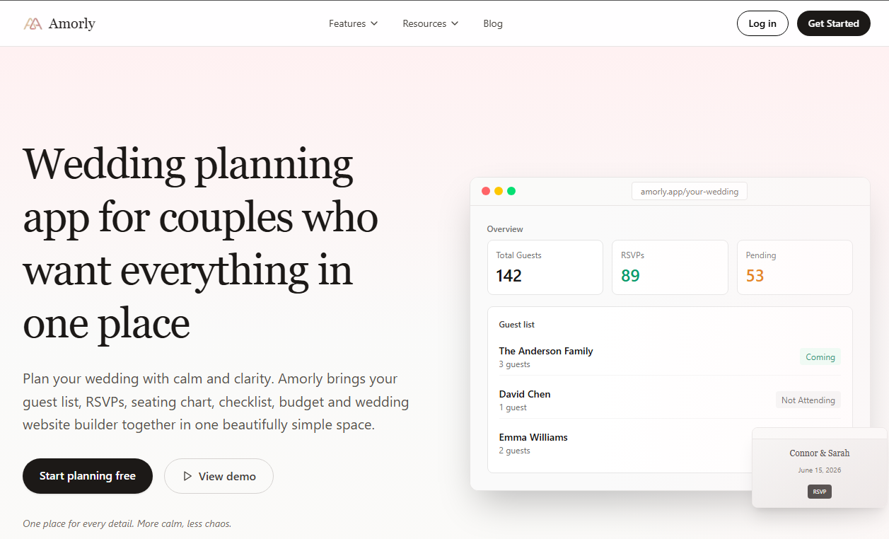Click the Amorly logo icon
Screen dimensions: 889x539
tap(33, 23)
